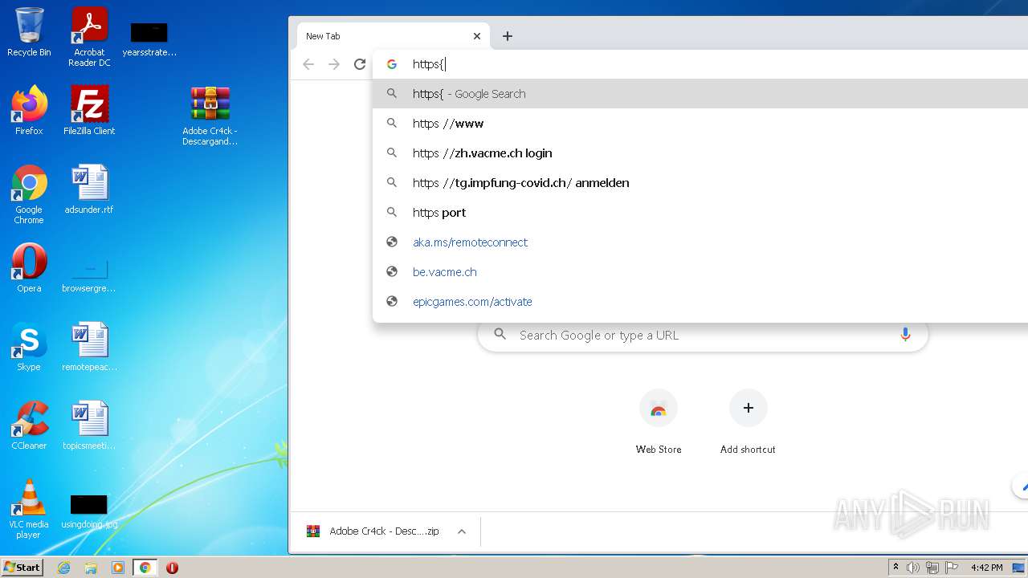Launch CCleaner from the desktop
1028x578 pixels.
[29, 425]
